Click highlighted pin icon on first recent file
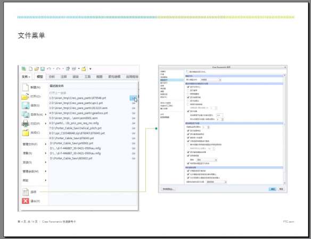This screenshot has width=311, height=239. click(x=133, y=98)
